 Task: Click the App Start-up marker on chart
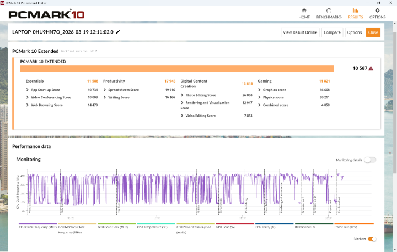point(119,207)
